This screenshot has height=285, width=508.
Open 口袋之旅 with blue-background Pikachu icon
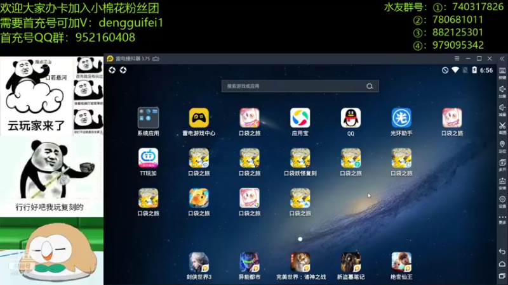point(199,198)
